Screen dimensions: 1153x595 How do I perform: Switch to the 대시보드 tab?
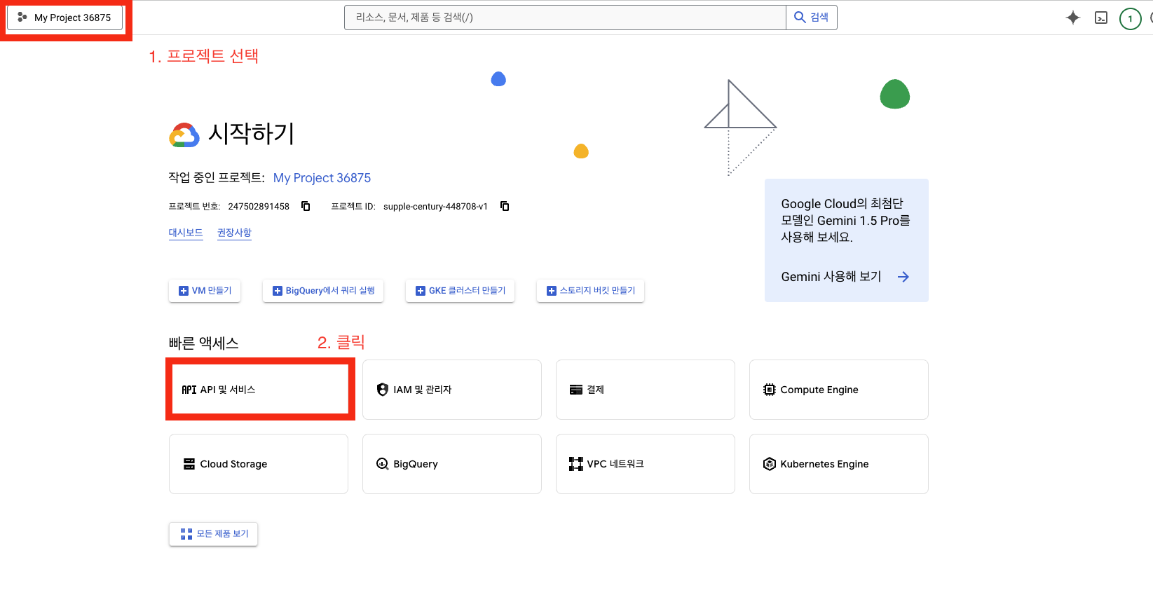pos(186,233)
